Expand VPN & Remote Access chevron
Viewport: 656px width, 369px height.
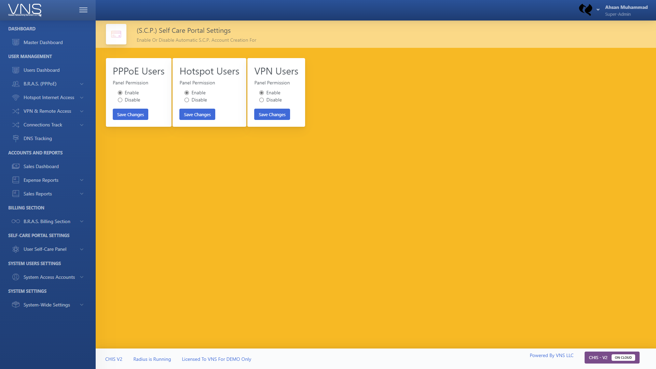pos(82,111)
